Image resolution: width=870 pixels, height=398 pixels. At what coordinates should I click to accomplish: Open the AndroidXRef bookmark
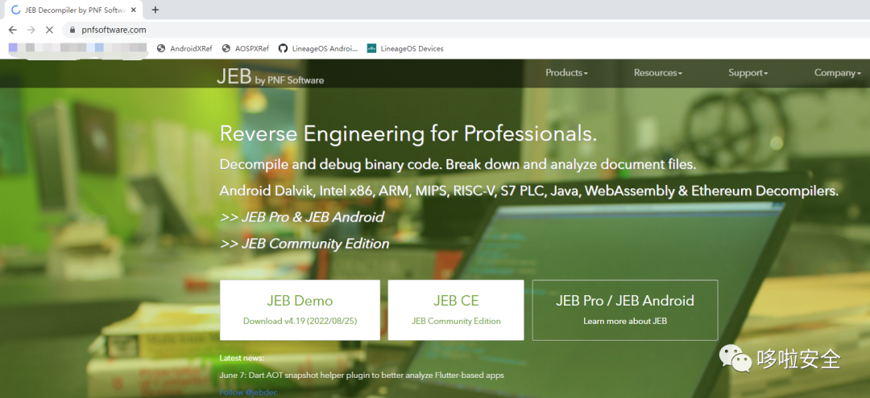tap(184, 49)
